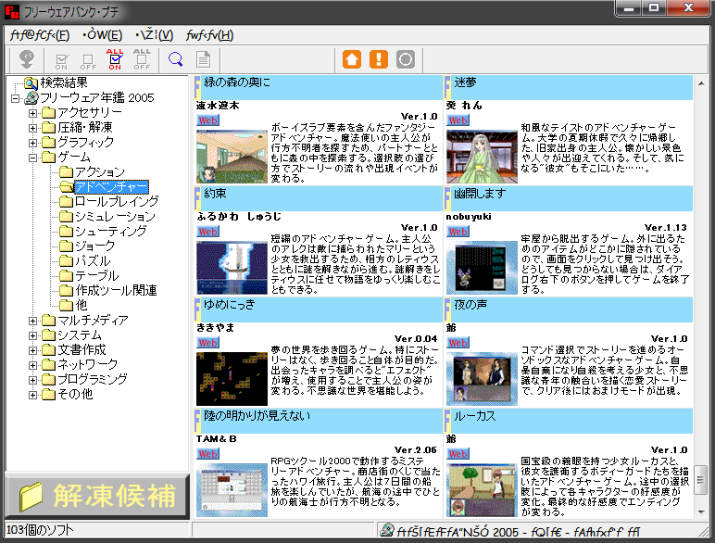Viewport: 715px width, 543px height.
Task: Click the 解凍候補 button
Action: pos(97,496)
